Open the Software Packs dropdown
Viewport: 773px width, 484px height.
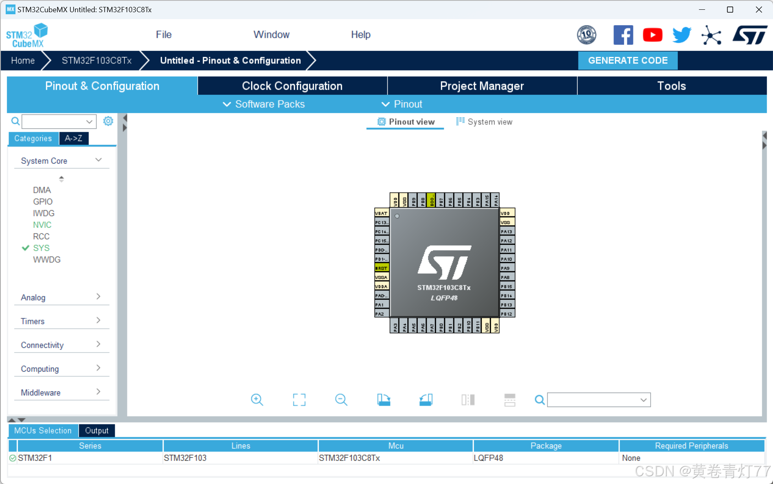(x=264, y=104)
